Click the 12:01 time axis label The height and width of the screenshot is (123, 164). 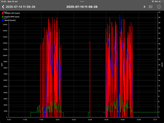[57, 120]
